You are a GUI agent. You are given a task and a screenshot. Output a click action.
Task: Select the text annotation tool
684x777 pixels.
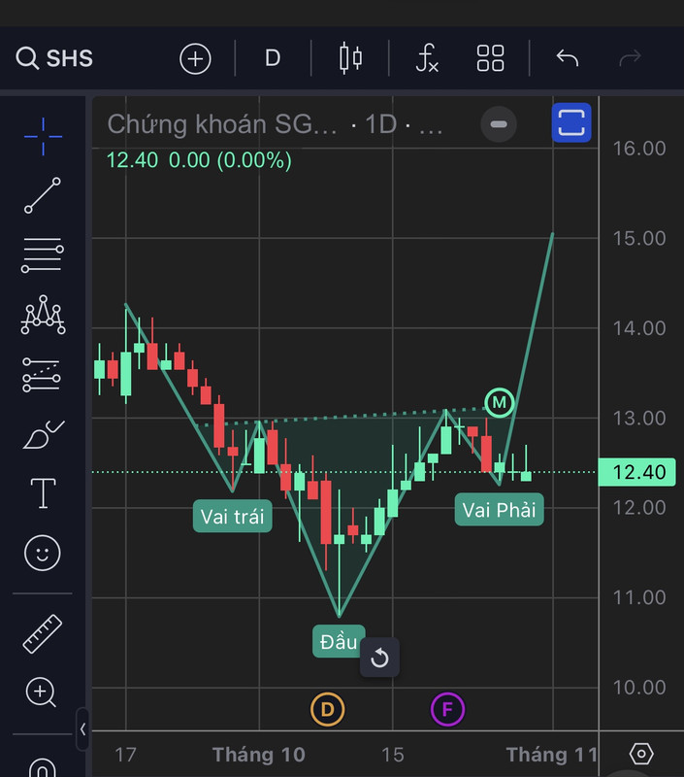(43, 493)
